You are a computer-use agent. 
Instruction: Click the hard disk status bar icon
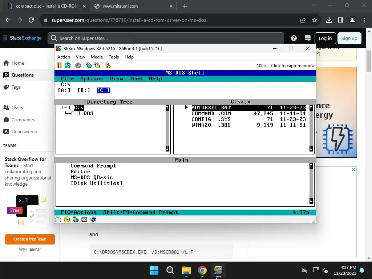[84, 219]
